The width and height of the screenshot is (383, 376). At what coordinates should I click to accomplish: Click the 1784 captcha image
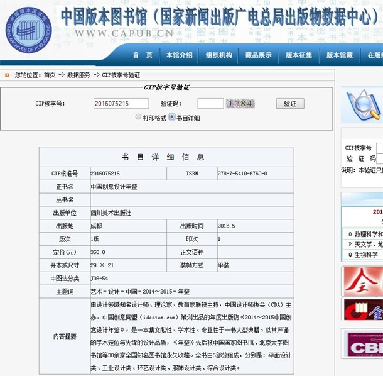point(240,104)
